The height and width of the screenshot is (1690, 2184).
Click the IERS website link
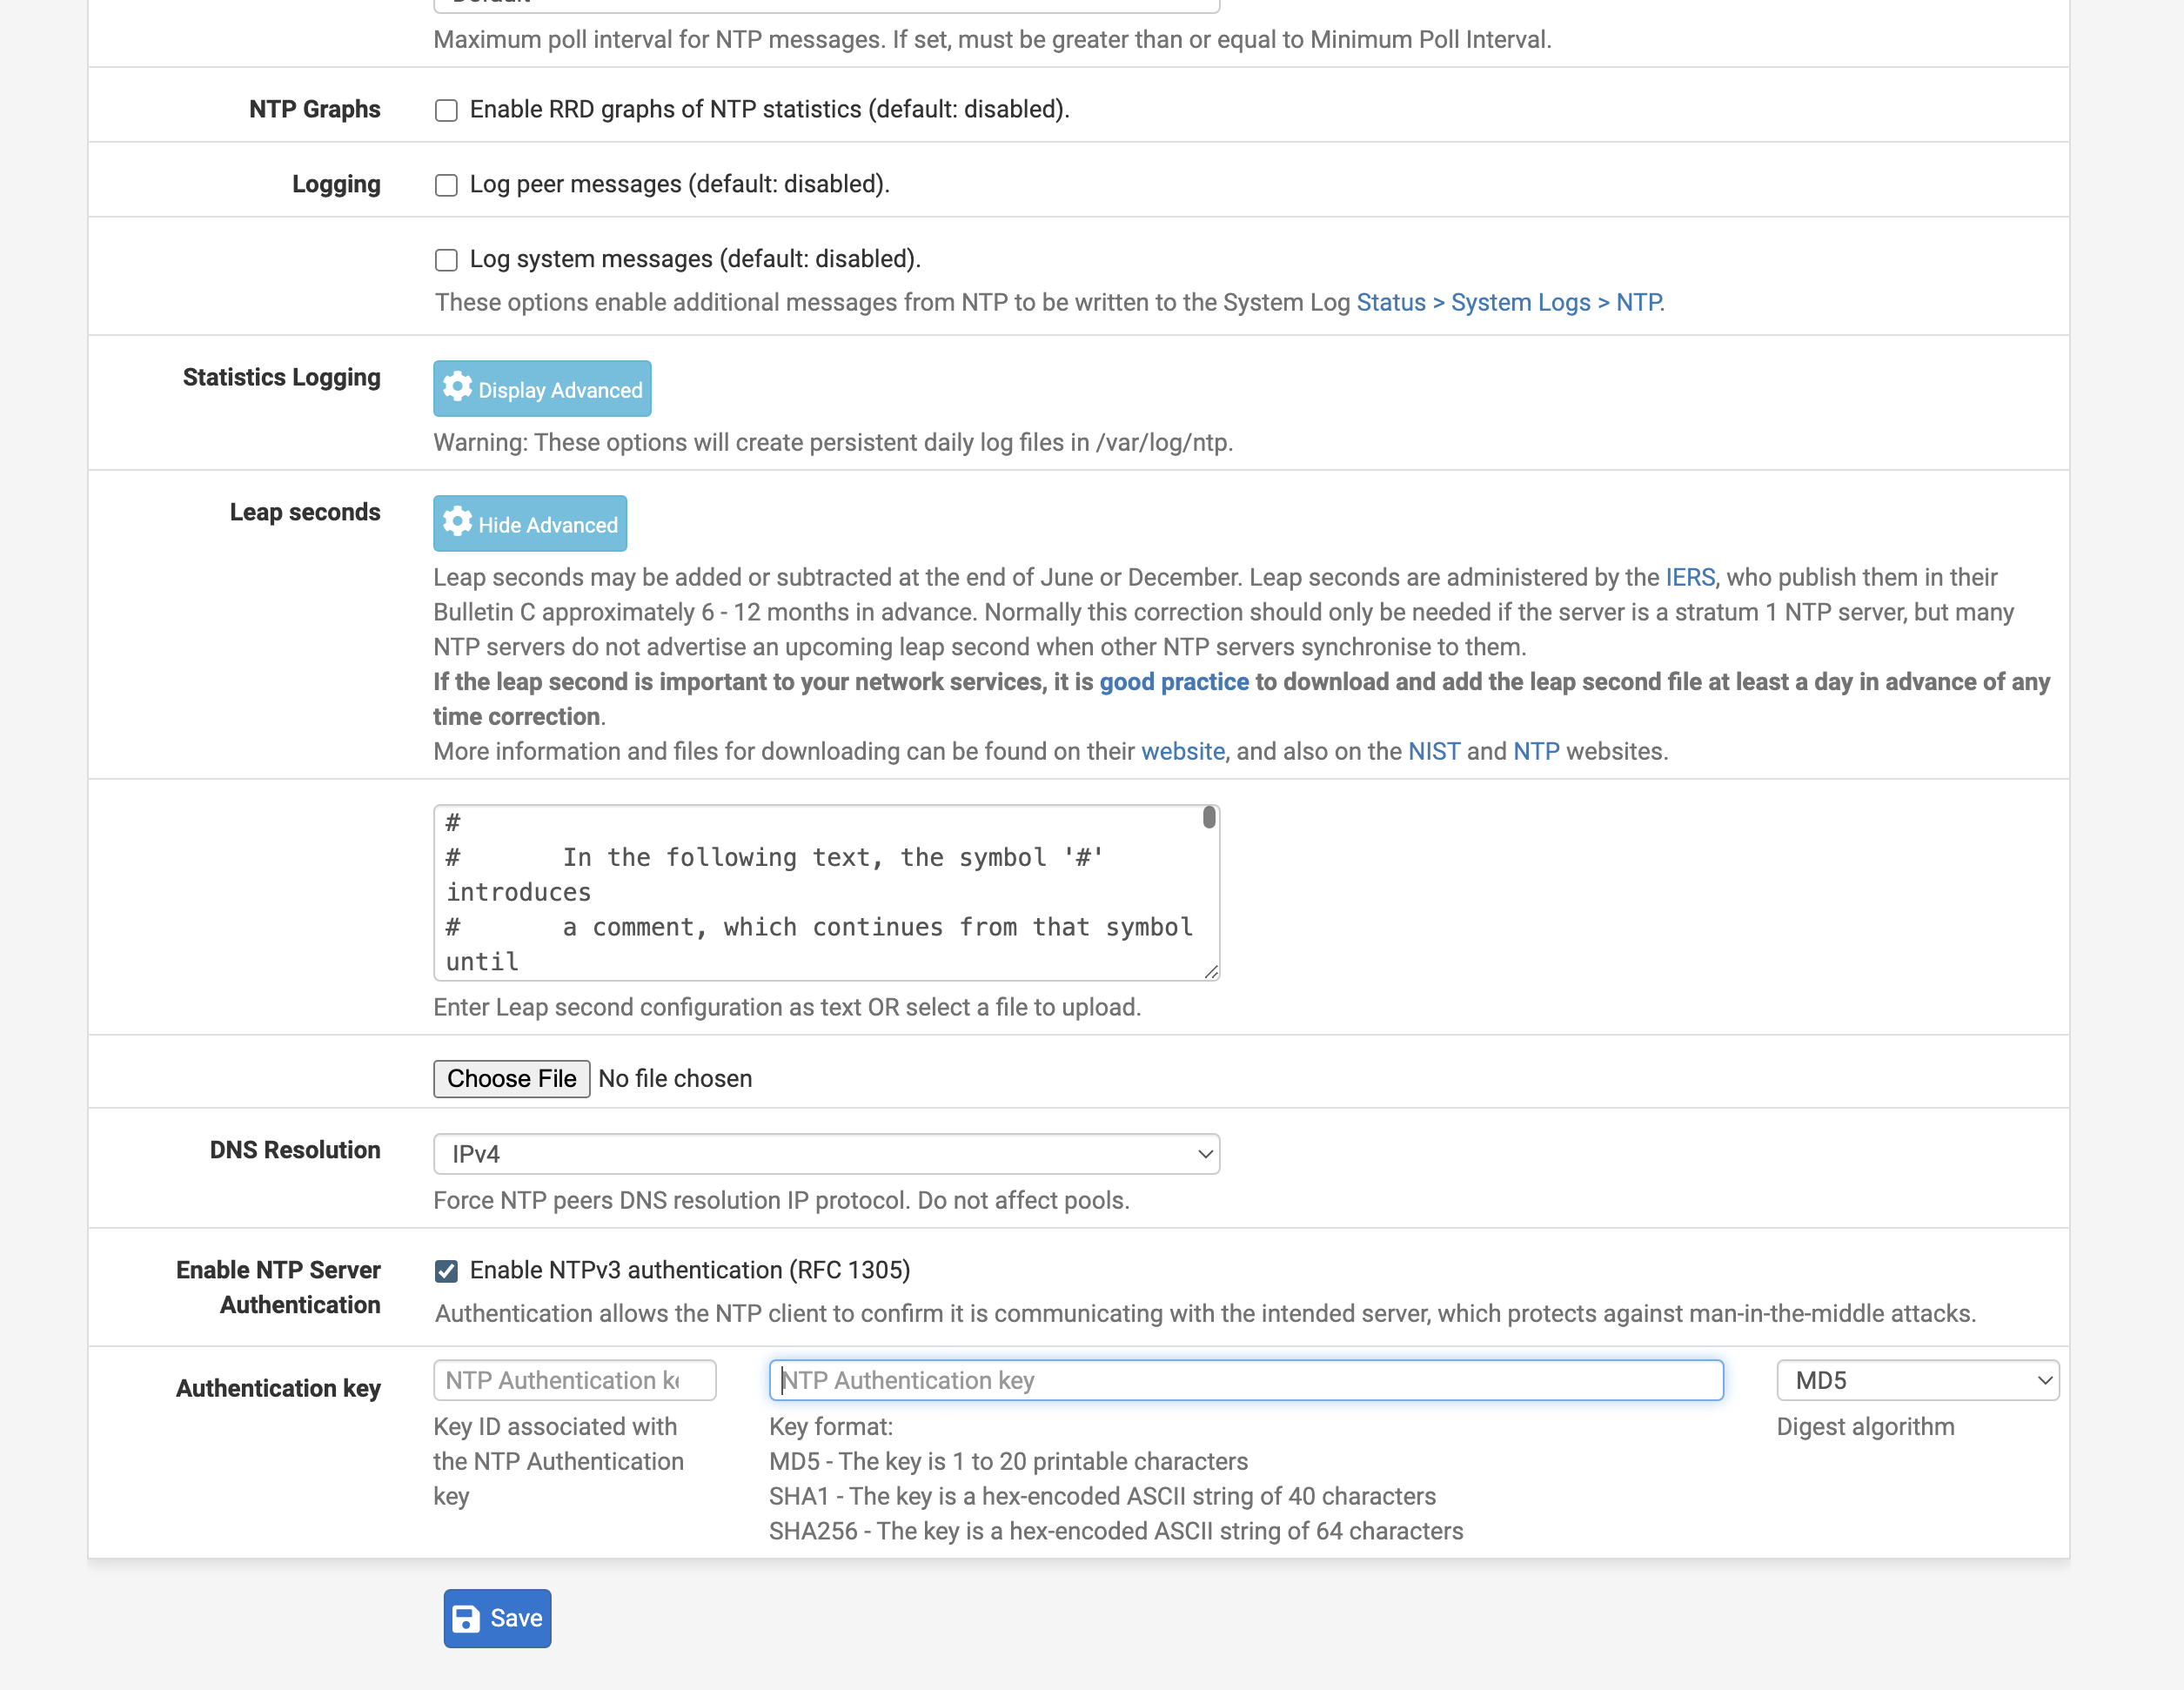pos(1182,751)
